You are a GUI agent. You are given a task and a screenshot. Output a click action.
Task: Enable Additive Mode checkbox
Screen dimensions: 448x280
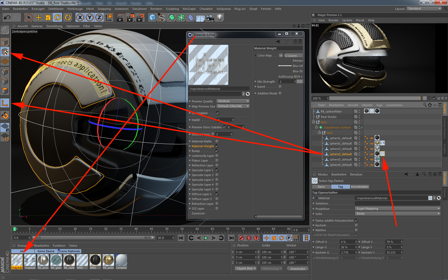tap(280, 93)
